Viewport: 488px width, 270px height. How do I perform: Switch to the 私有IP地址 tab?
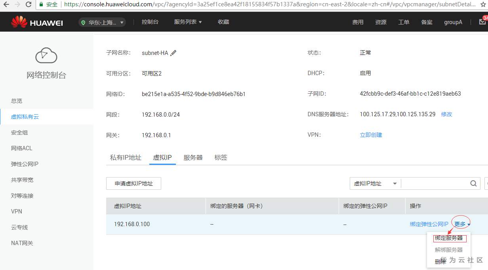coord(126,157)
